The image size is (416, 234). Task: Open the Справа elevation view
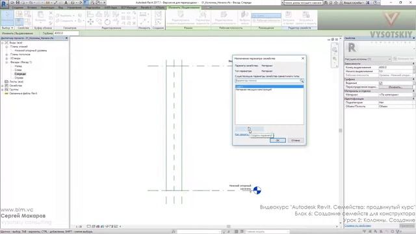(19, 78)
